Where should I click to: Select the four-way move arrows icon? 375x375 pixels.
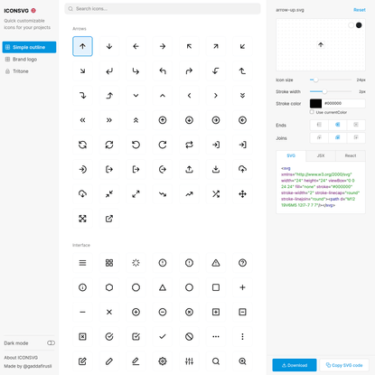tap(242, 194)
